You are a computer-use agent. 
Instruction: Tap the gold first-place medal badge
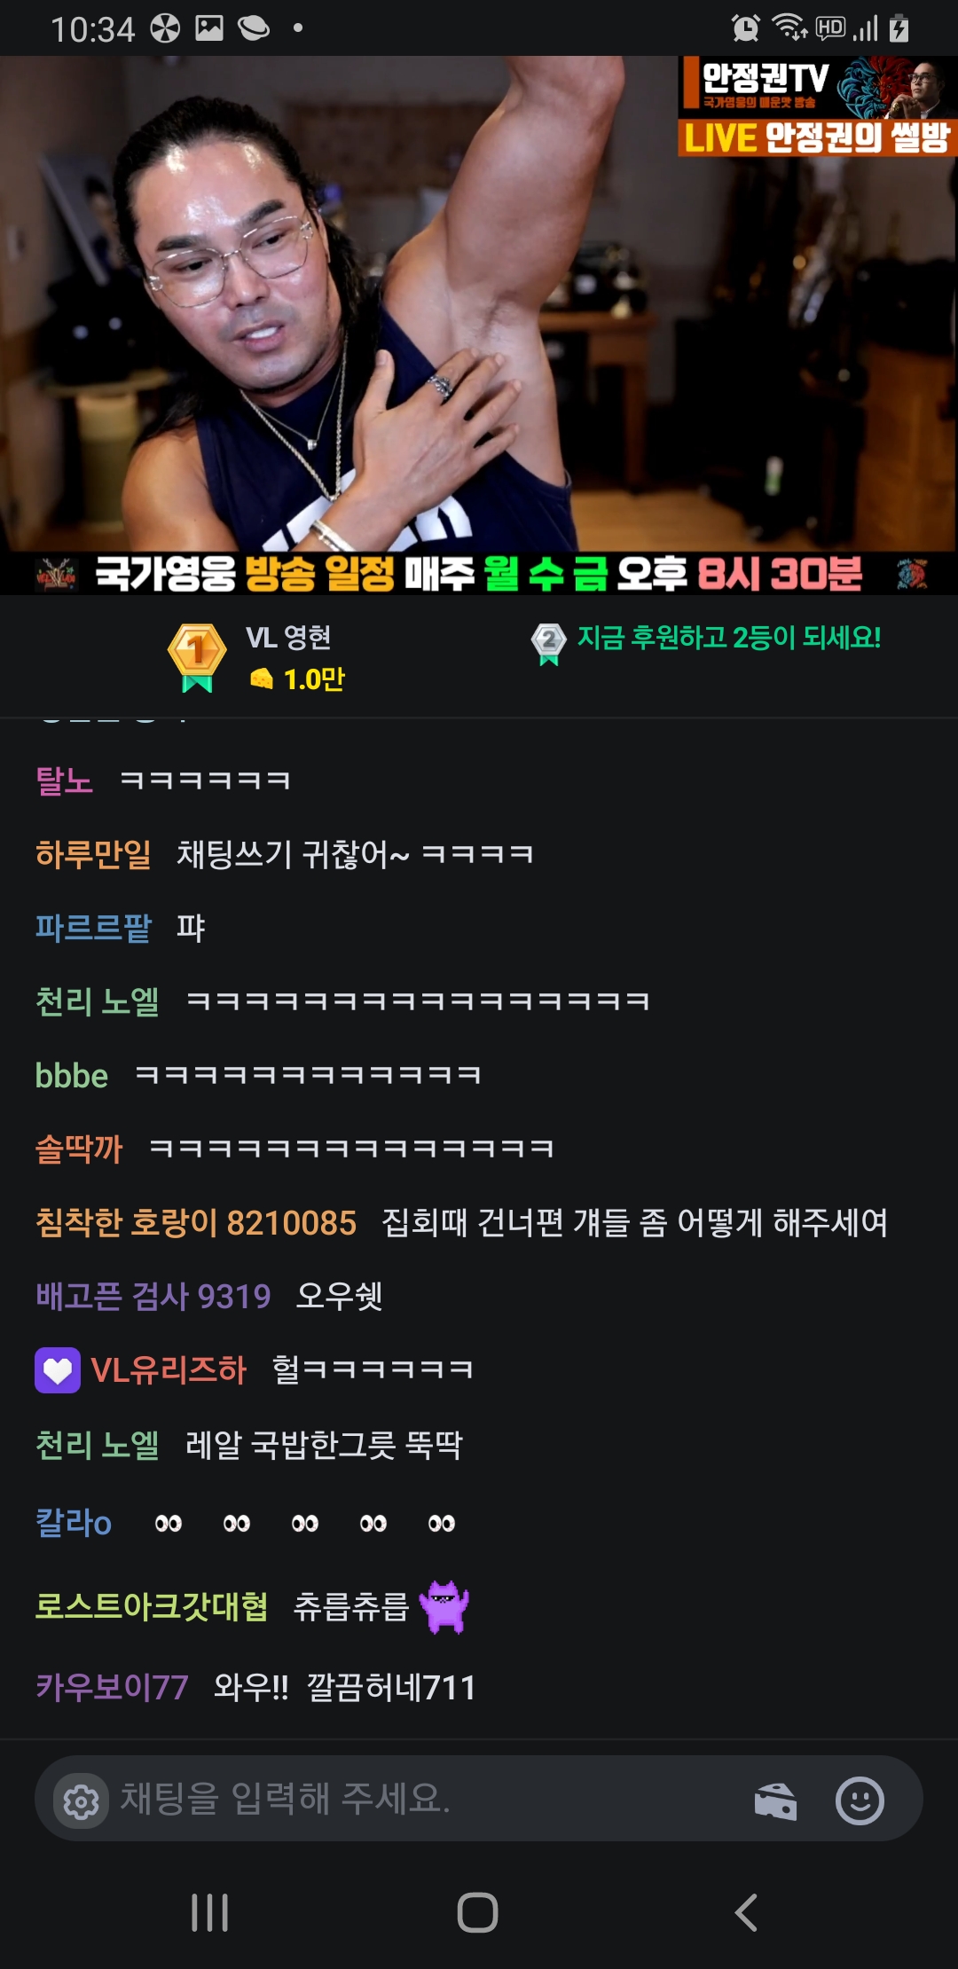tap(197, 657)
